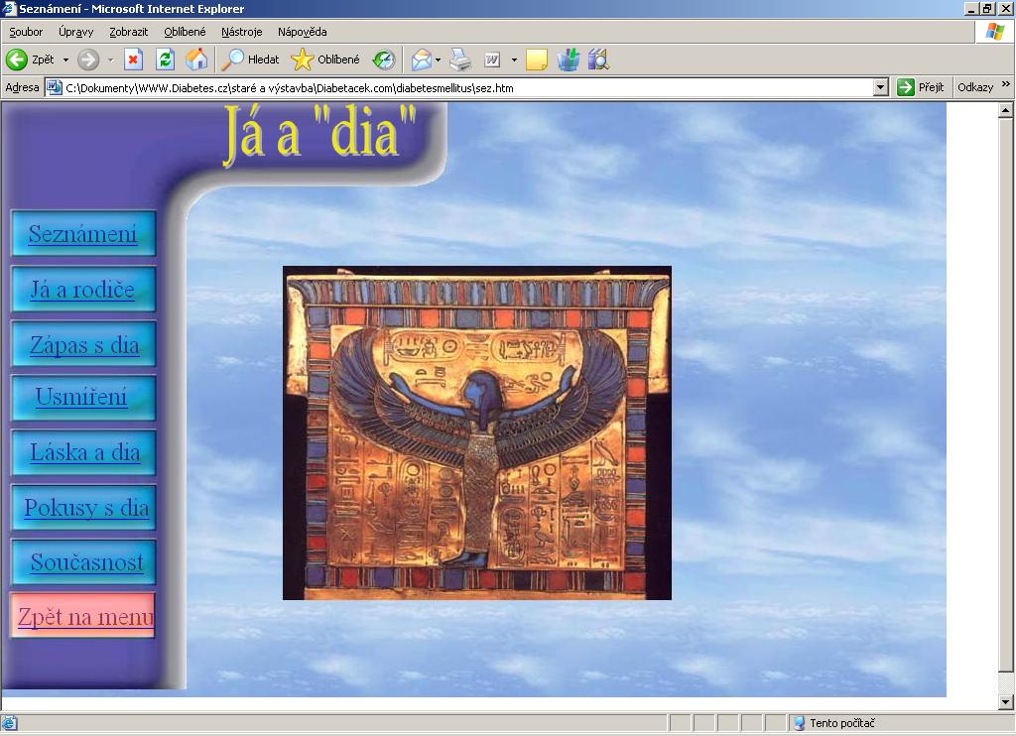This screenshot has width=1016, height=736.
Task: Open the Já a rodiče link
Action: tap(83, 289)
